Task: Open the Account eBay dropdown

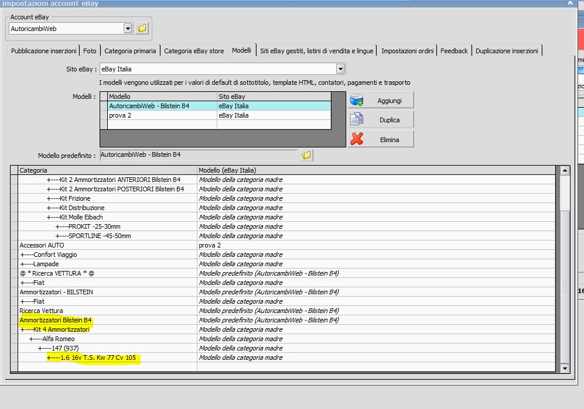Action: pos(128,28)
